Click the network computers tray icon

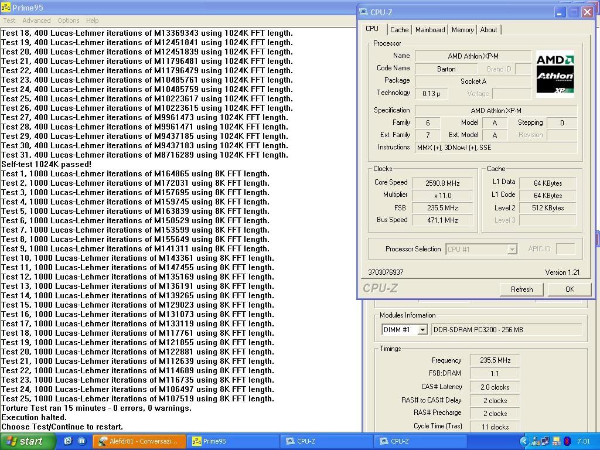(546, 441)
